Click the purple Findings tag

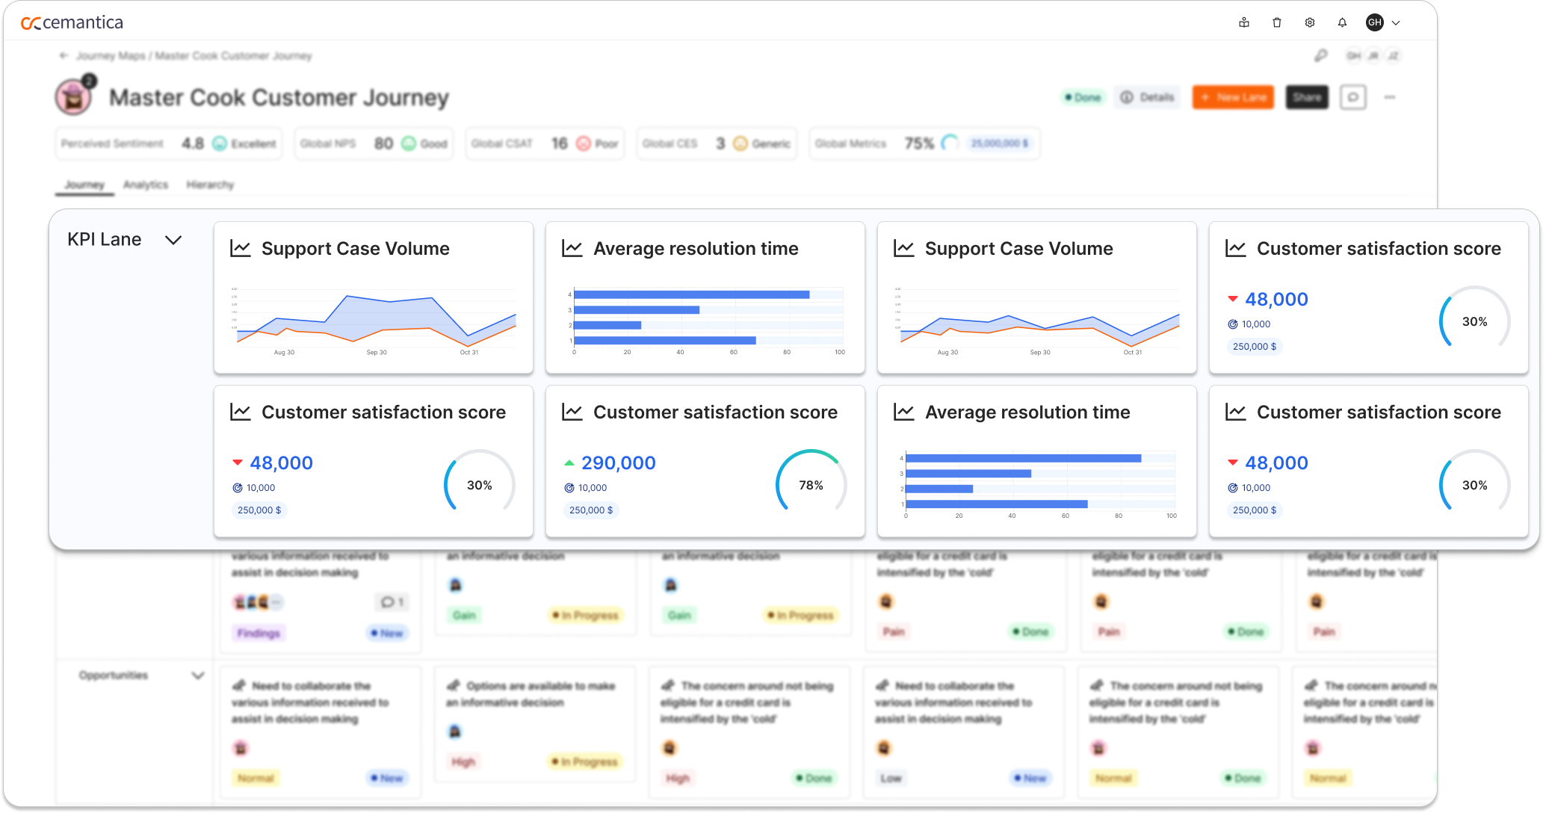[259, 633]
